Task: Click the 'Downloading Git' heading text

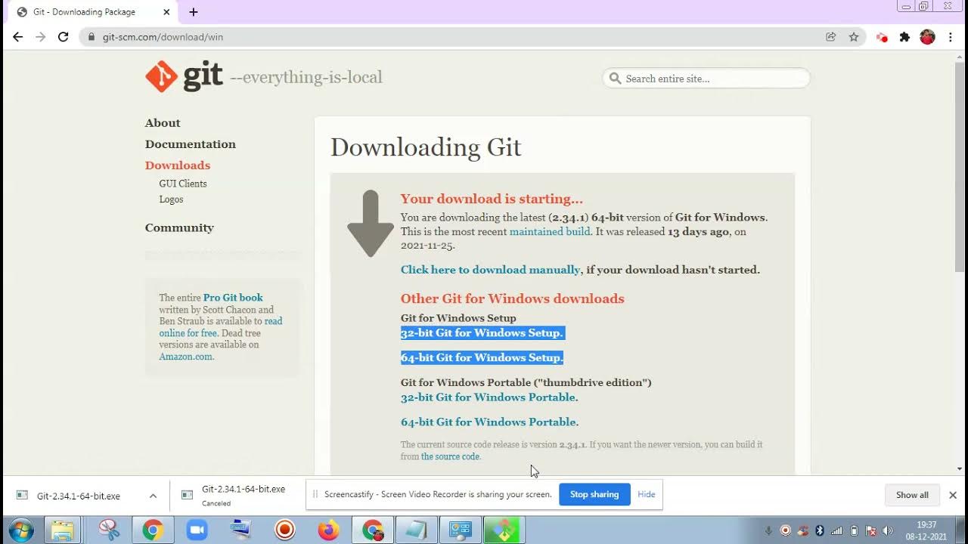Action: pos(426,147)
